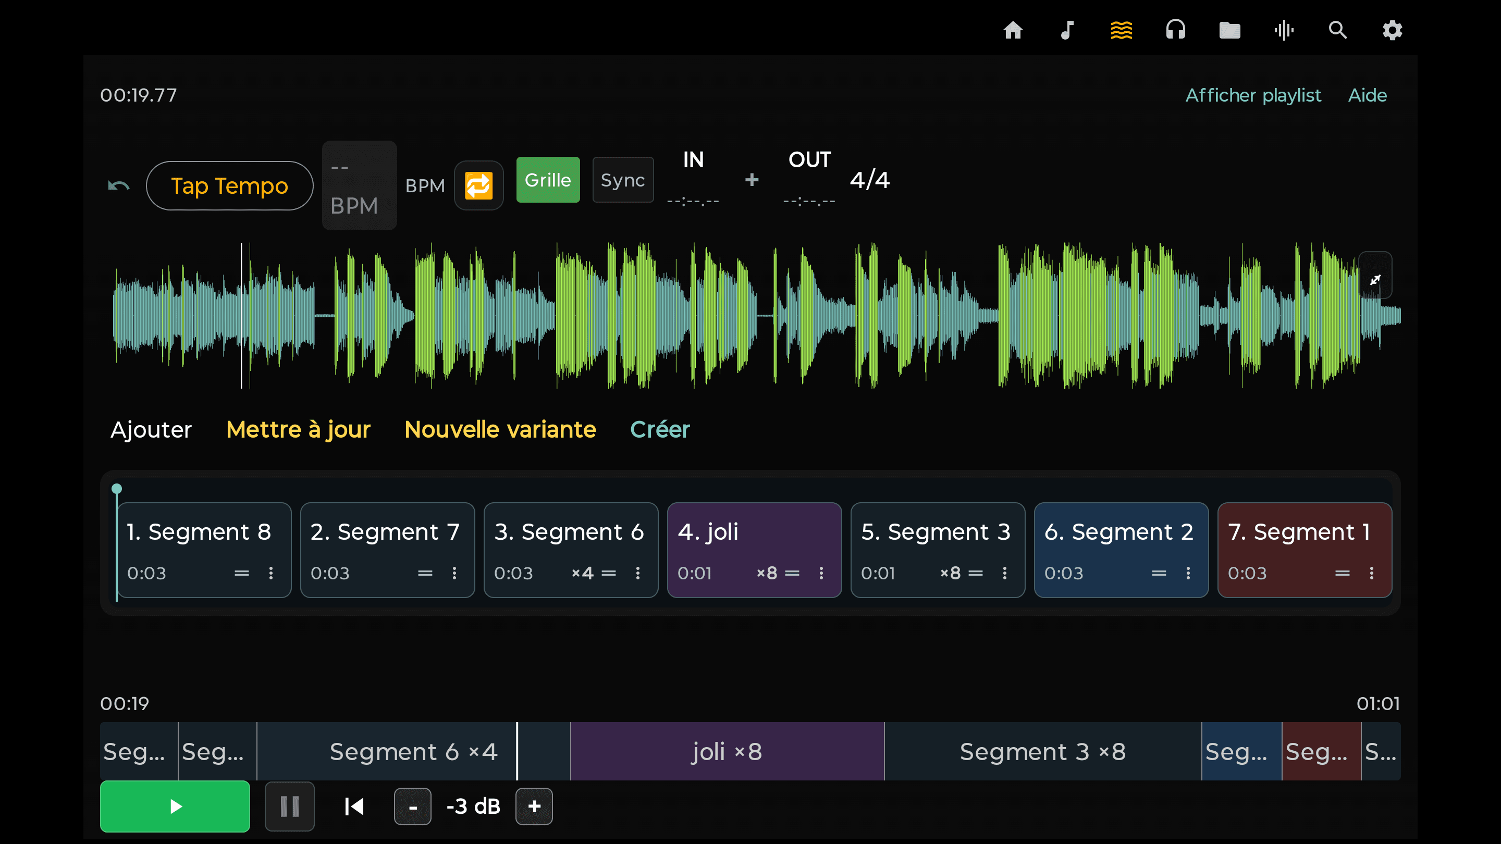The width and height of the screenshot is (1501, 844).
Task: Click reorder handle of Segment 1
Action: 1343,573
